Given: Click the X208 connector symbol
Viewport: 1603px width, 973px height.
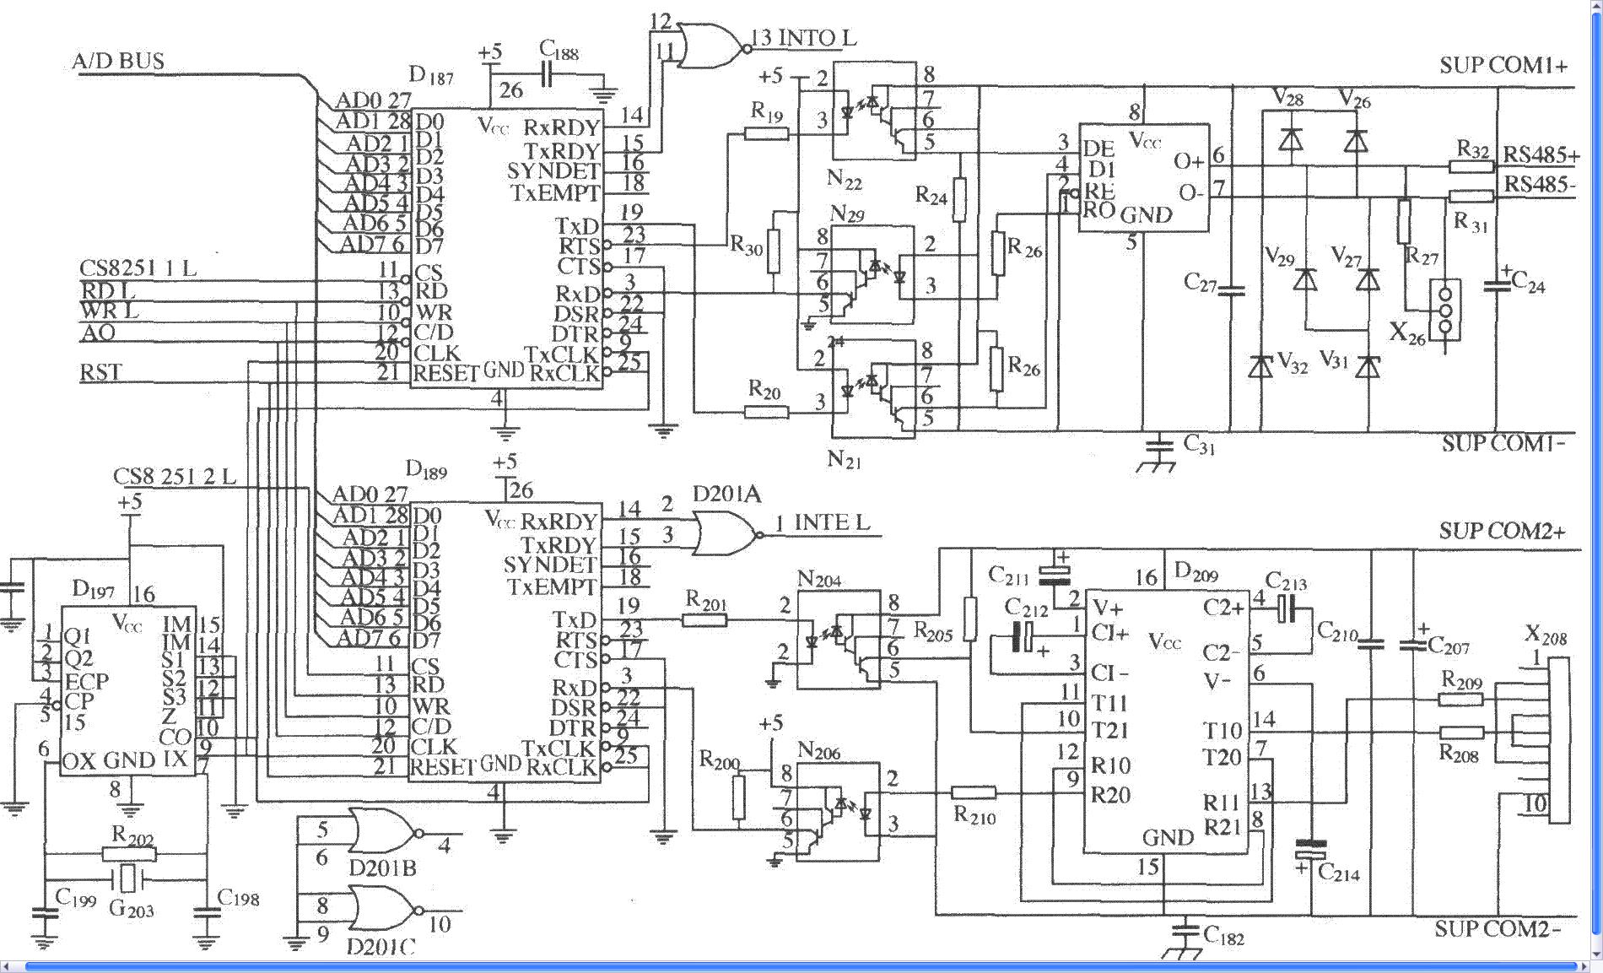Looking at the screenshot, I should (1560, 740).
